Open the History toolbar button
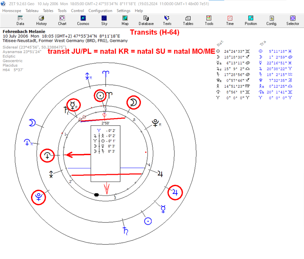This screenshot has width=304, height=259. pyautogui.click(x=41, y=21)
